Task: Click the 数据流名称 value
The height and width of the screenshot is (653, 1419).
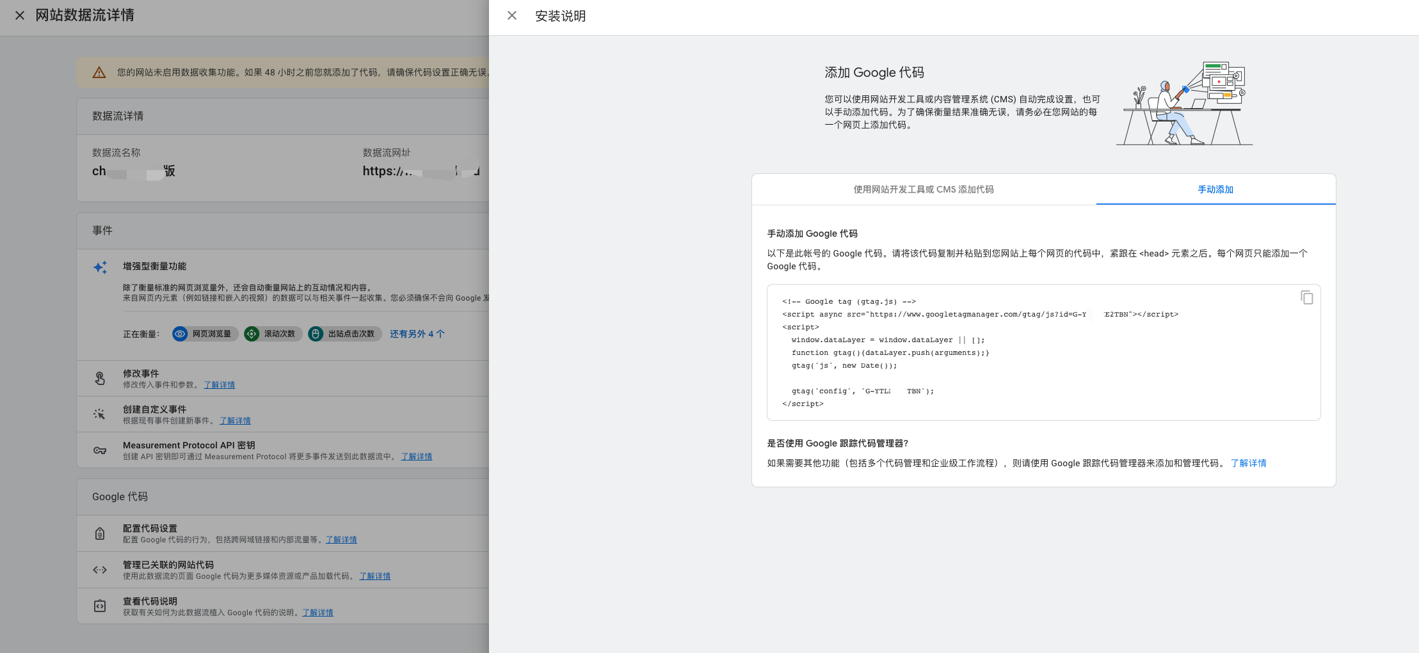Action: tap(133, 171)
